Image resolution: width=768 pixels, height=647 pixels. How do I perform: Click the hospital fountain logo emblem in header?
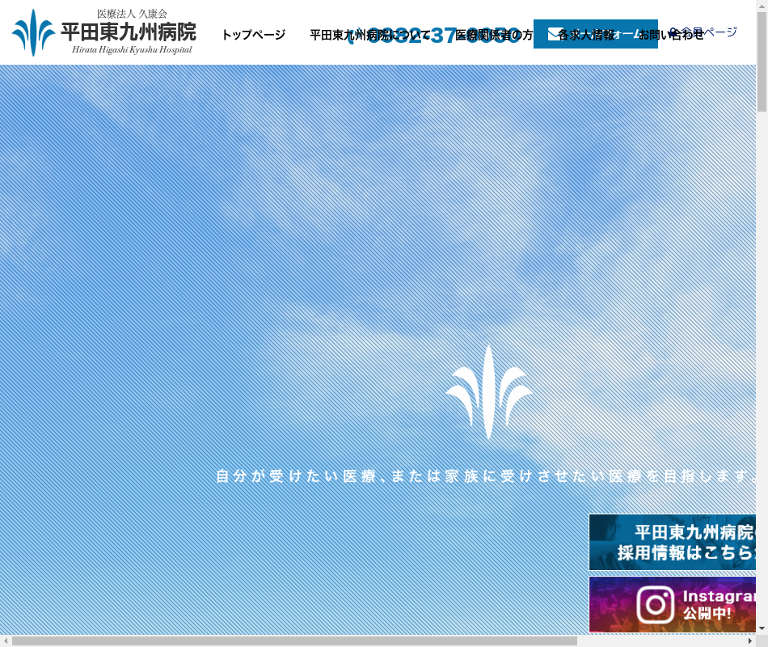click(x=32, y=32)
